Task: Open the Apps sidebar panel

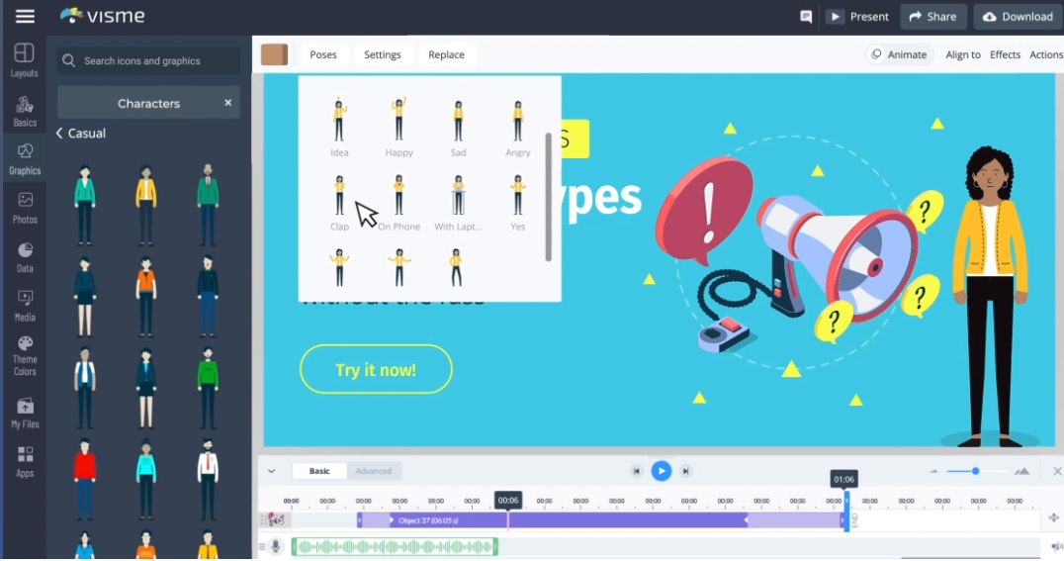Action: click(x=25, y=462)
